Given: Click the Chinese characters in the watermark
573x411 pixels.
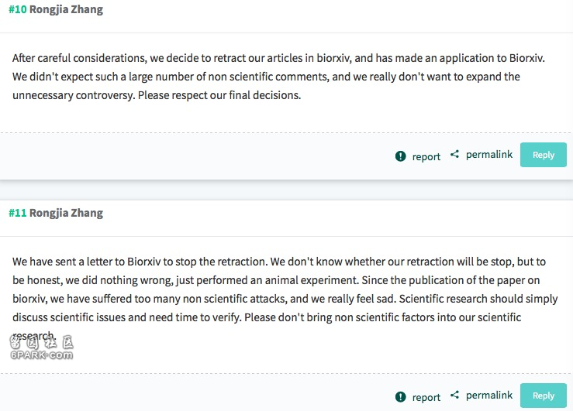Looking at the screenshot, I should pos(41,342).
